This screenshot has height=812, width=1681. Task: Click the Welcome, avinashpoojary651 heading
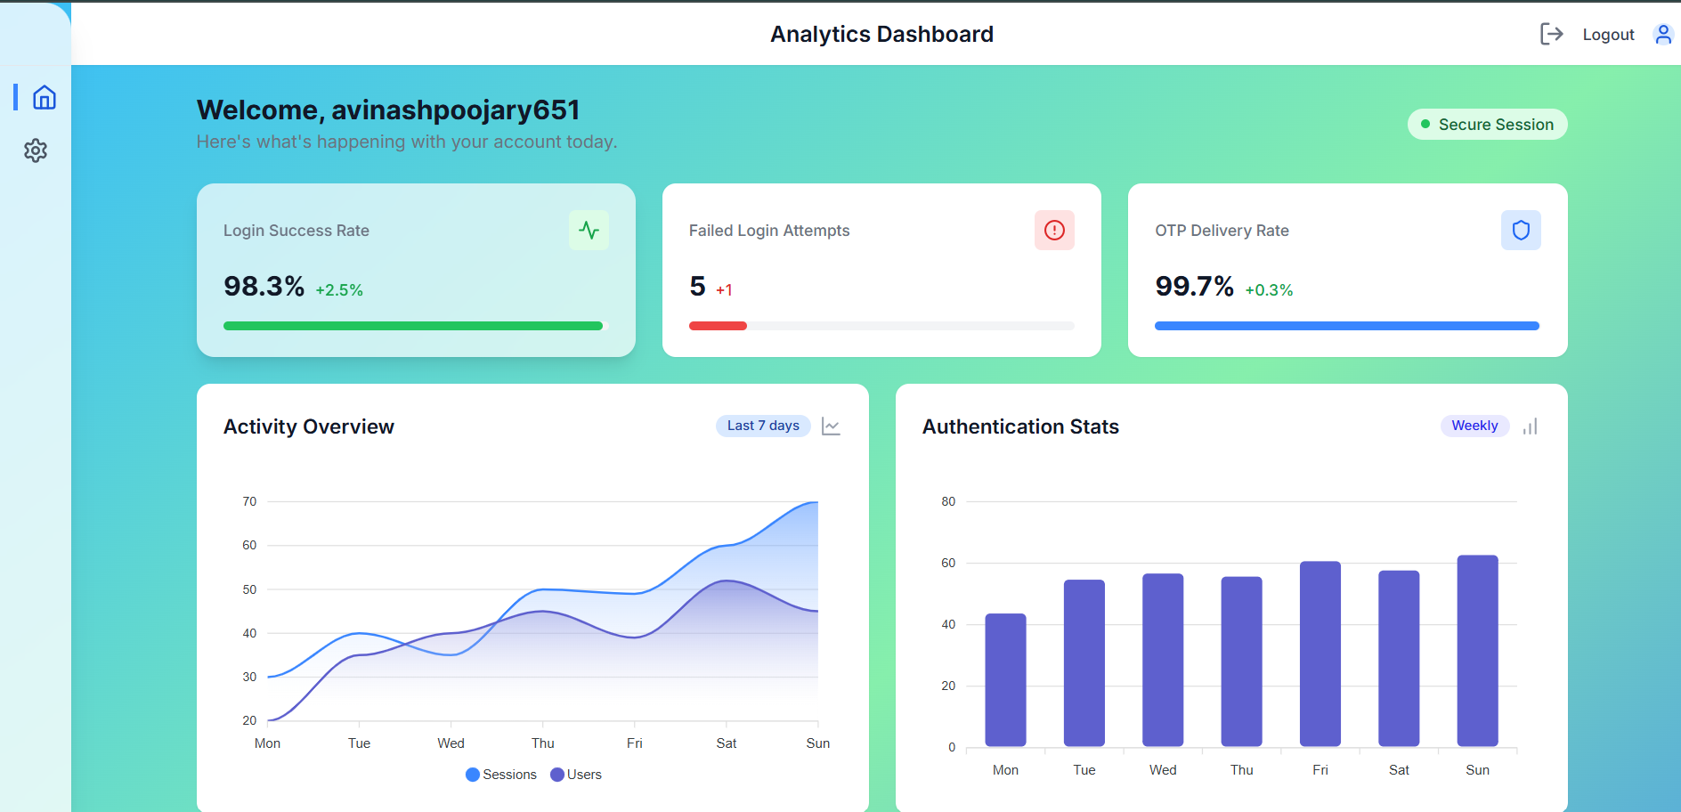[x=388, y=110]
